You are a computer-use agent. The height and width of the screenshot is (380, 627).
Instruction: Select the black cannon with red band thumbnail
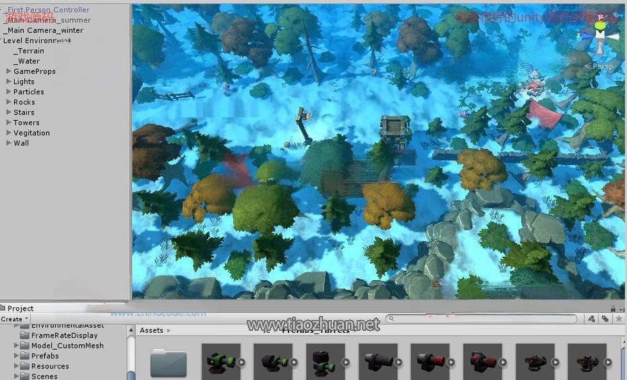[x=430, y=362]
